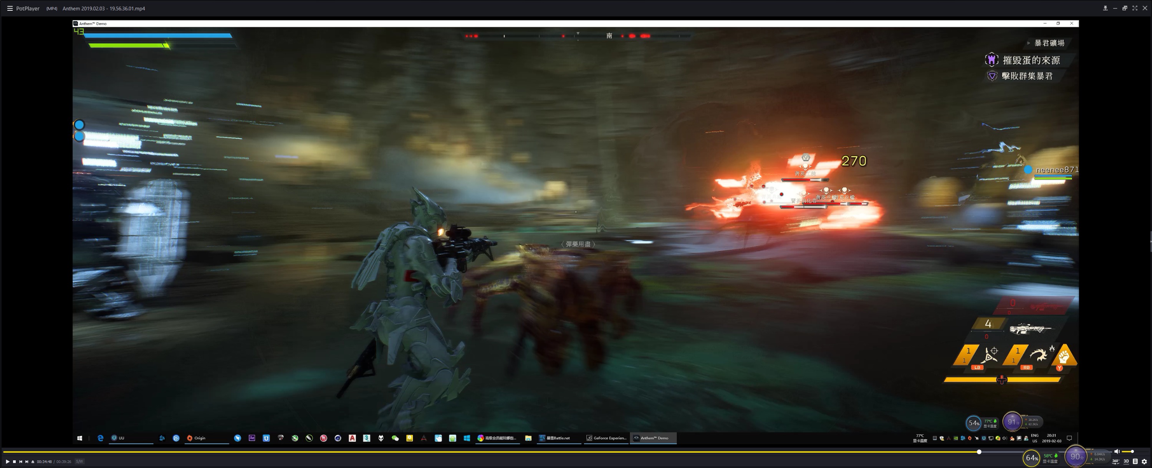The image size is (1152, 468).
Task: Click the 270 damage number
Action: click(x=854, y=161)
